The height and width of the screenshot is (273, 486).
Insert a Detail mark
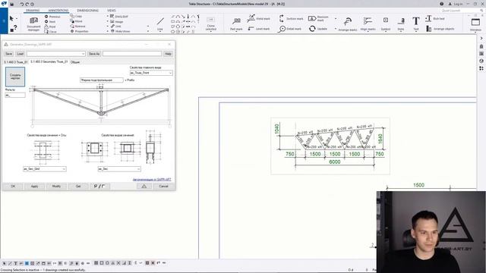[290, 29]
